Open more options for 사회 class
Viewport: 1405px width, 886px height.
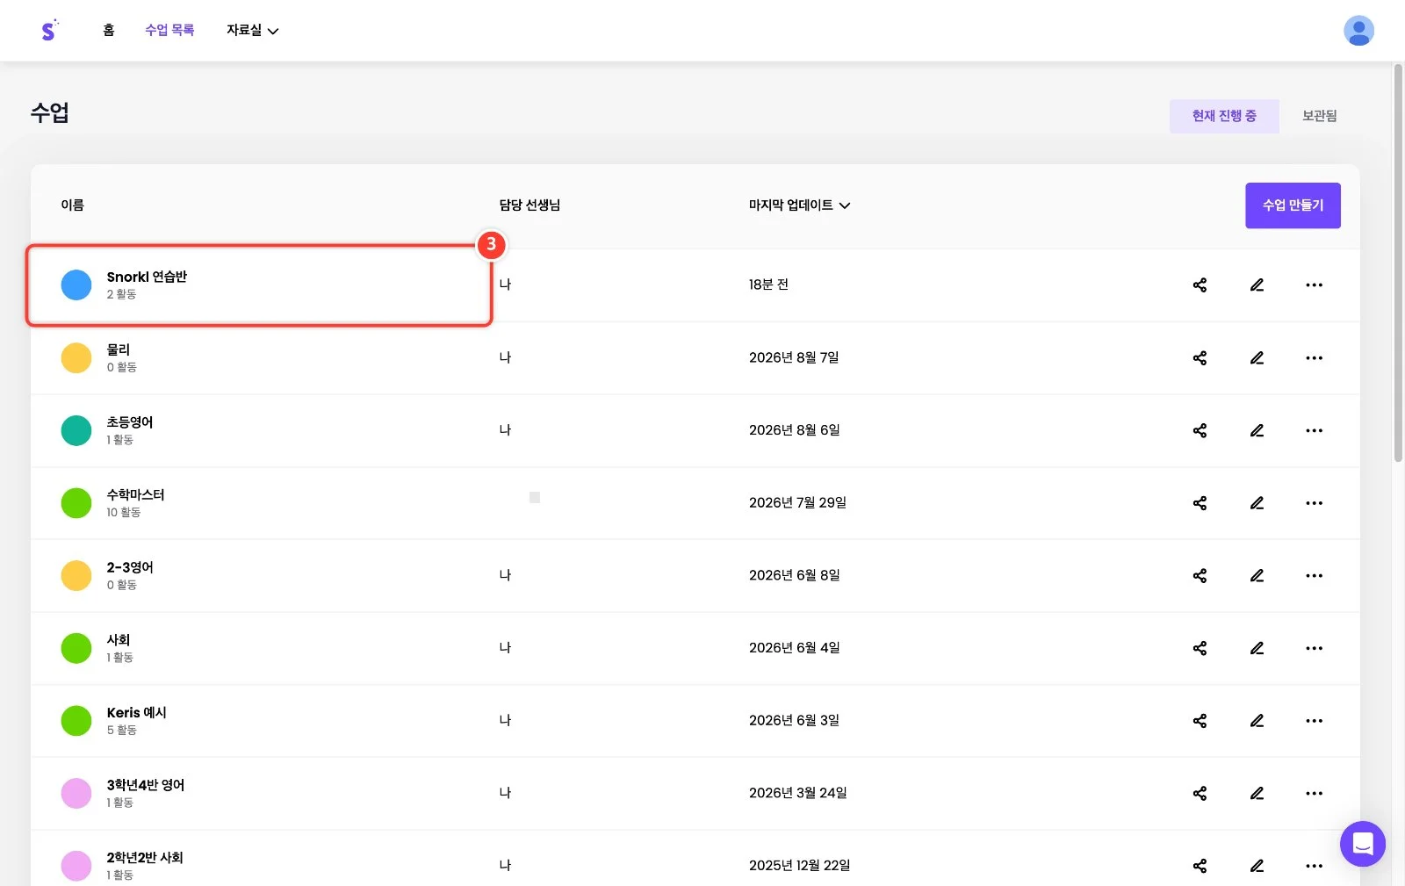(1314, 648)
